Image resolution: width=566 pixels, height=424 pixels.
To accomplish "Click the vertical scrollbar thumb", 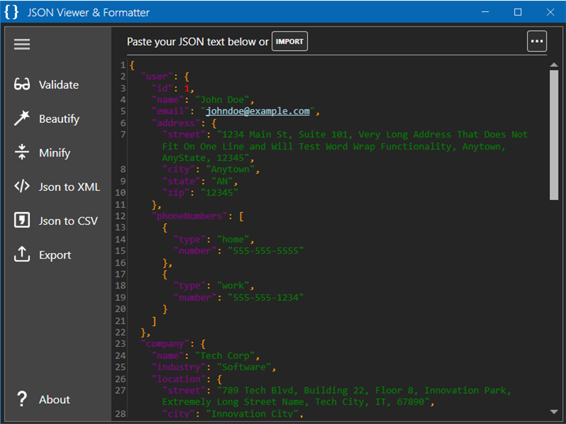I will pos(554,135).
